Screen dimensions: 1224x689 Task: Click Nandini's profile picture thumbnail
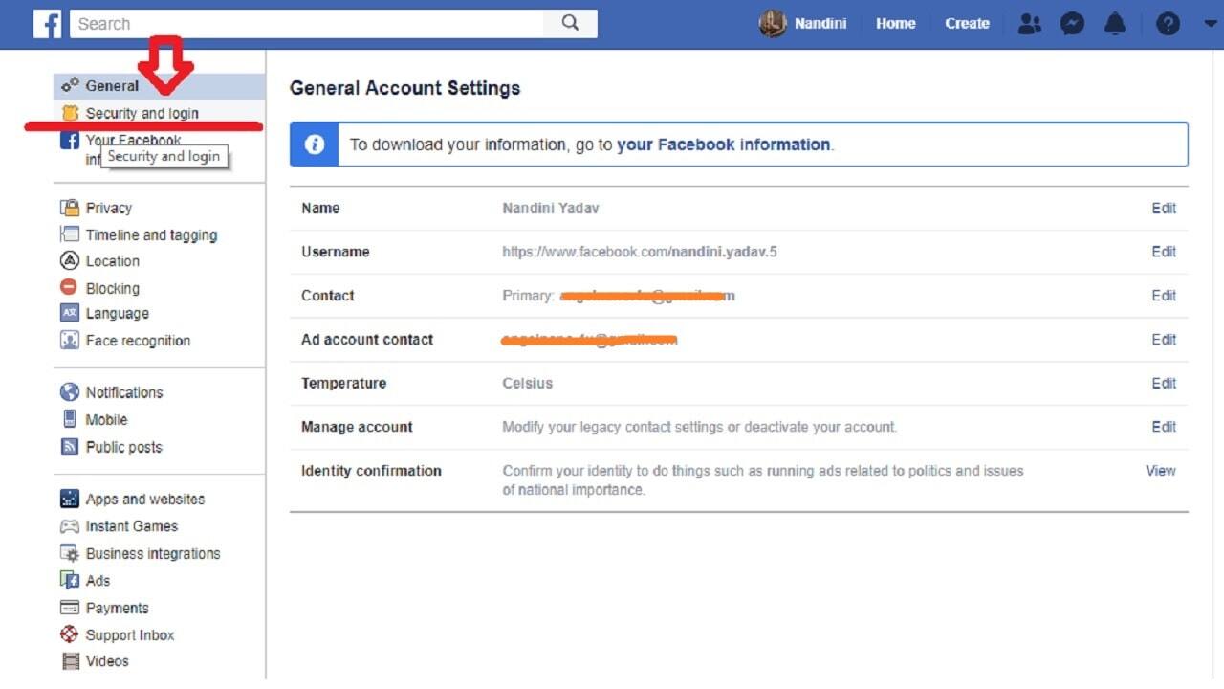coord(773,24)
